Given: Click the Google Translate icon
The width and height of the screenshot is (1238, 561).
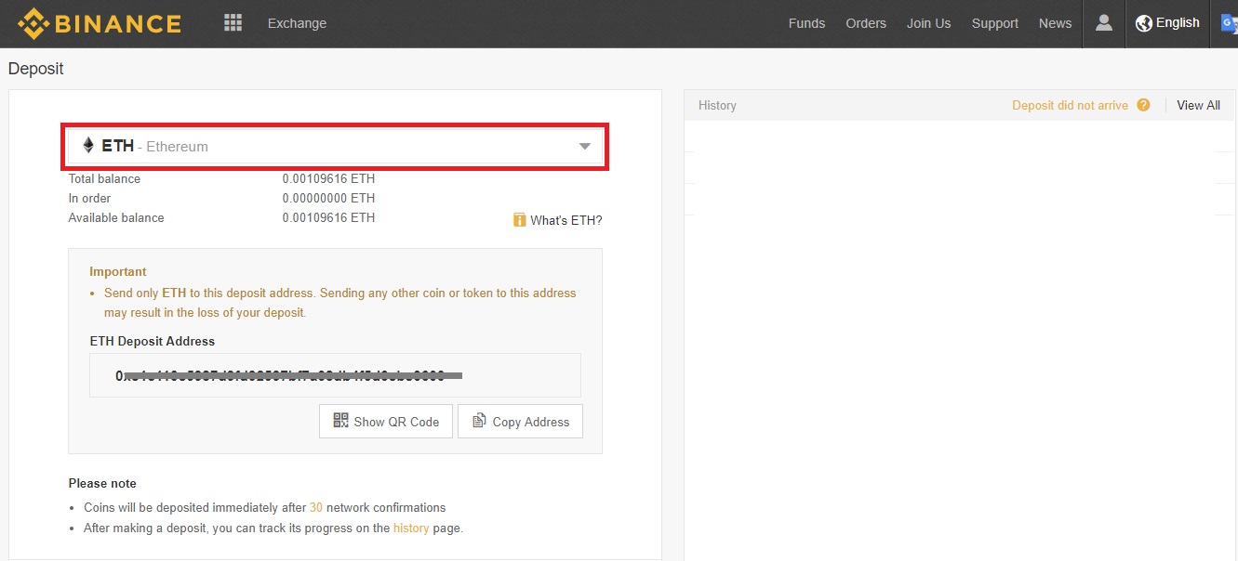Looking at the screenshot, I should point(1230,23).
